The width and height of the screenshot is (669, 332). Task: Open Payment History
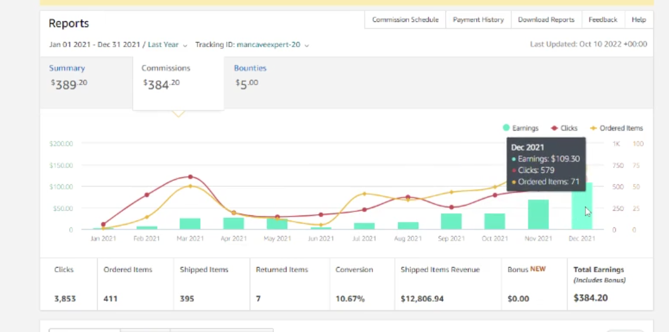pos(478,20)
